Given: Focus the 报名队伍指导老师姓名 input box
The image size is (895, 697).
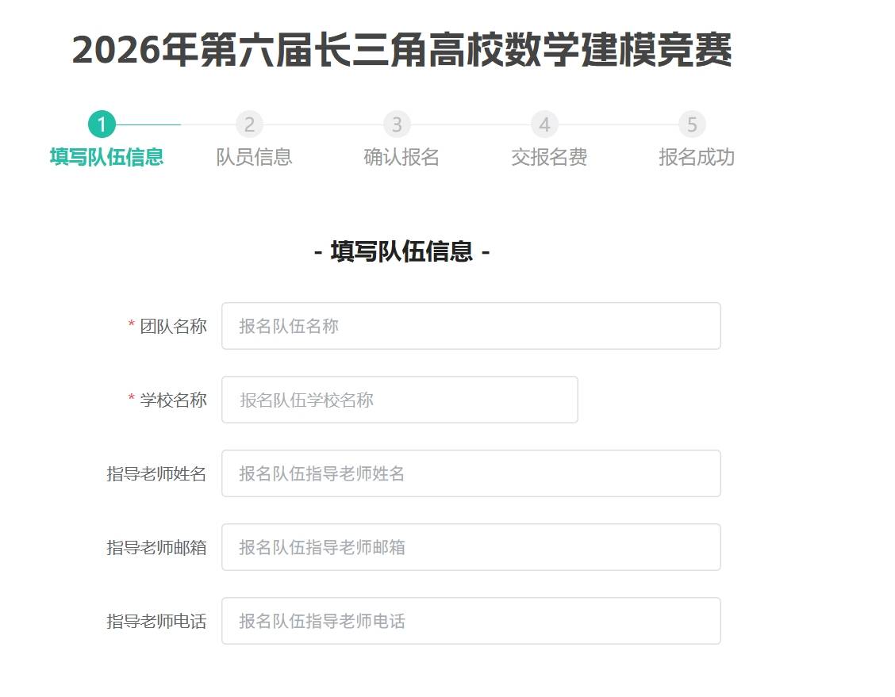Looking at the screenshot, I should point(471,473).
